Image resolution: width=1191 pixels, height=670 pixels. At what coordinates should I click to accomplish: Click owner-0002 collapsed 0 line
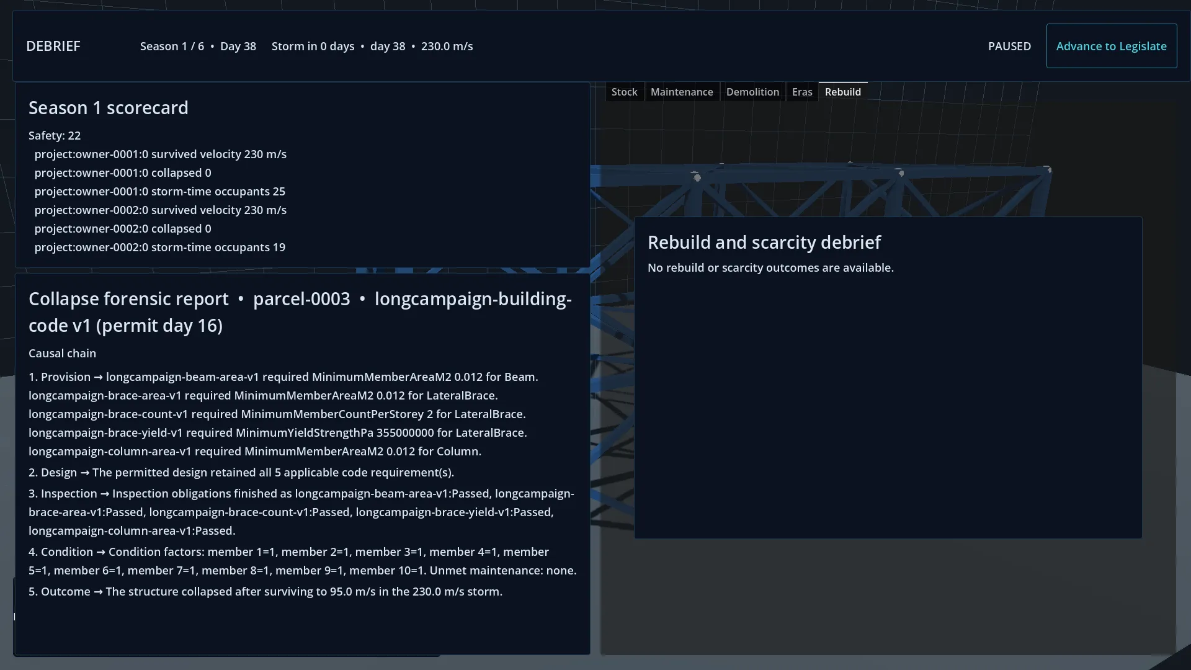[123, 228]
